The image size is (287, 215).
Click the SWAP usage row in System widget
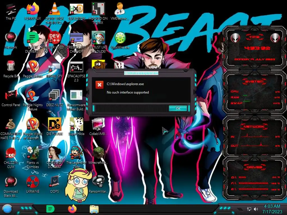click(x=256, y=103)
